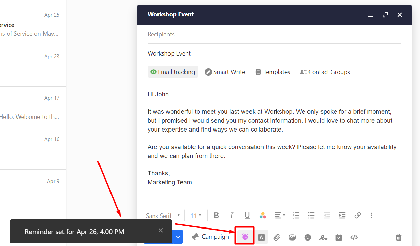Insert an image using the photo icon

[x=292, y=237]
